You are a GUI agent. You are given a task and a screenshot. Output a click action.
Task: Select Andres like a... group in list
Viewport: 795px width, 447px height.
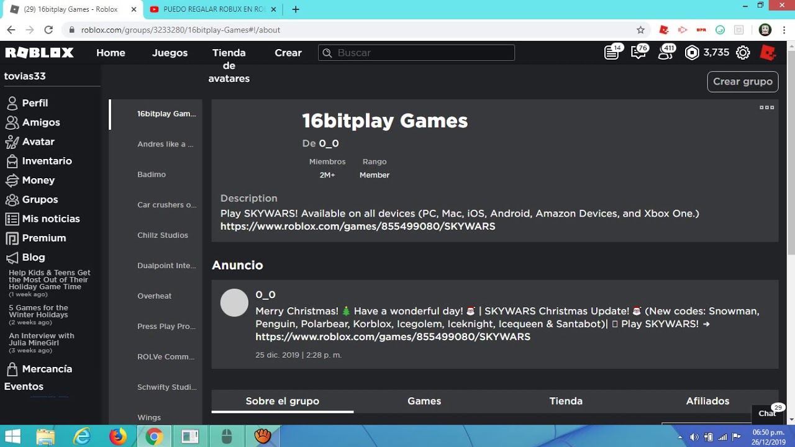tap(165, 144)
